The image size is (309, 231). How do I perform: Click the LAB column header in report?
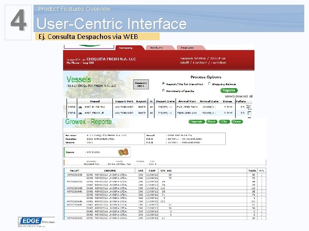tap(140, 171)
